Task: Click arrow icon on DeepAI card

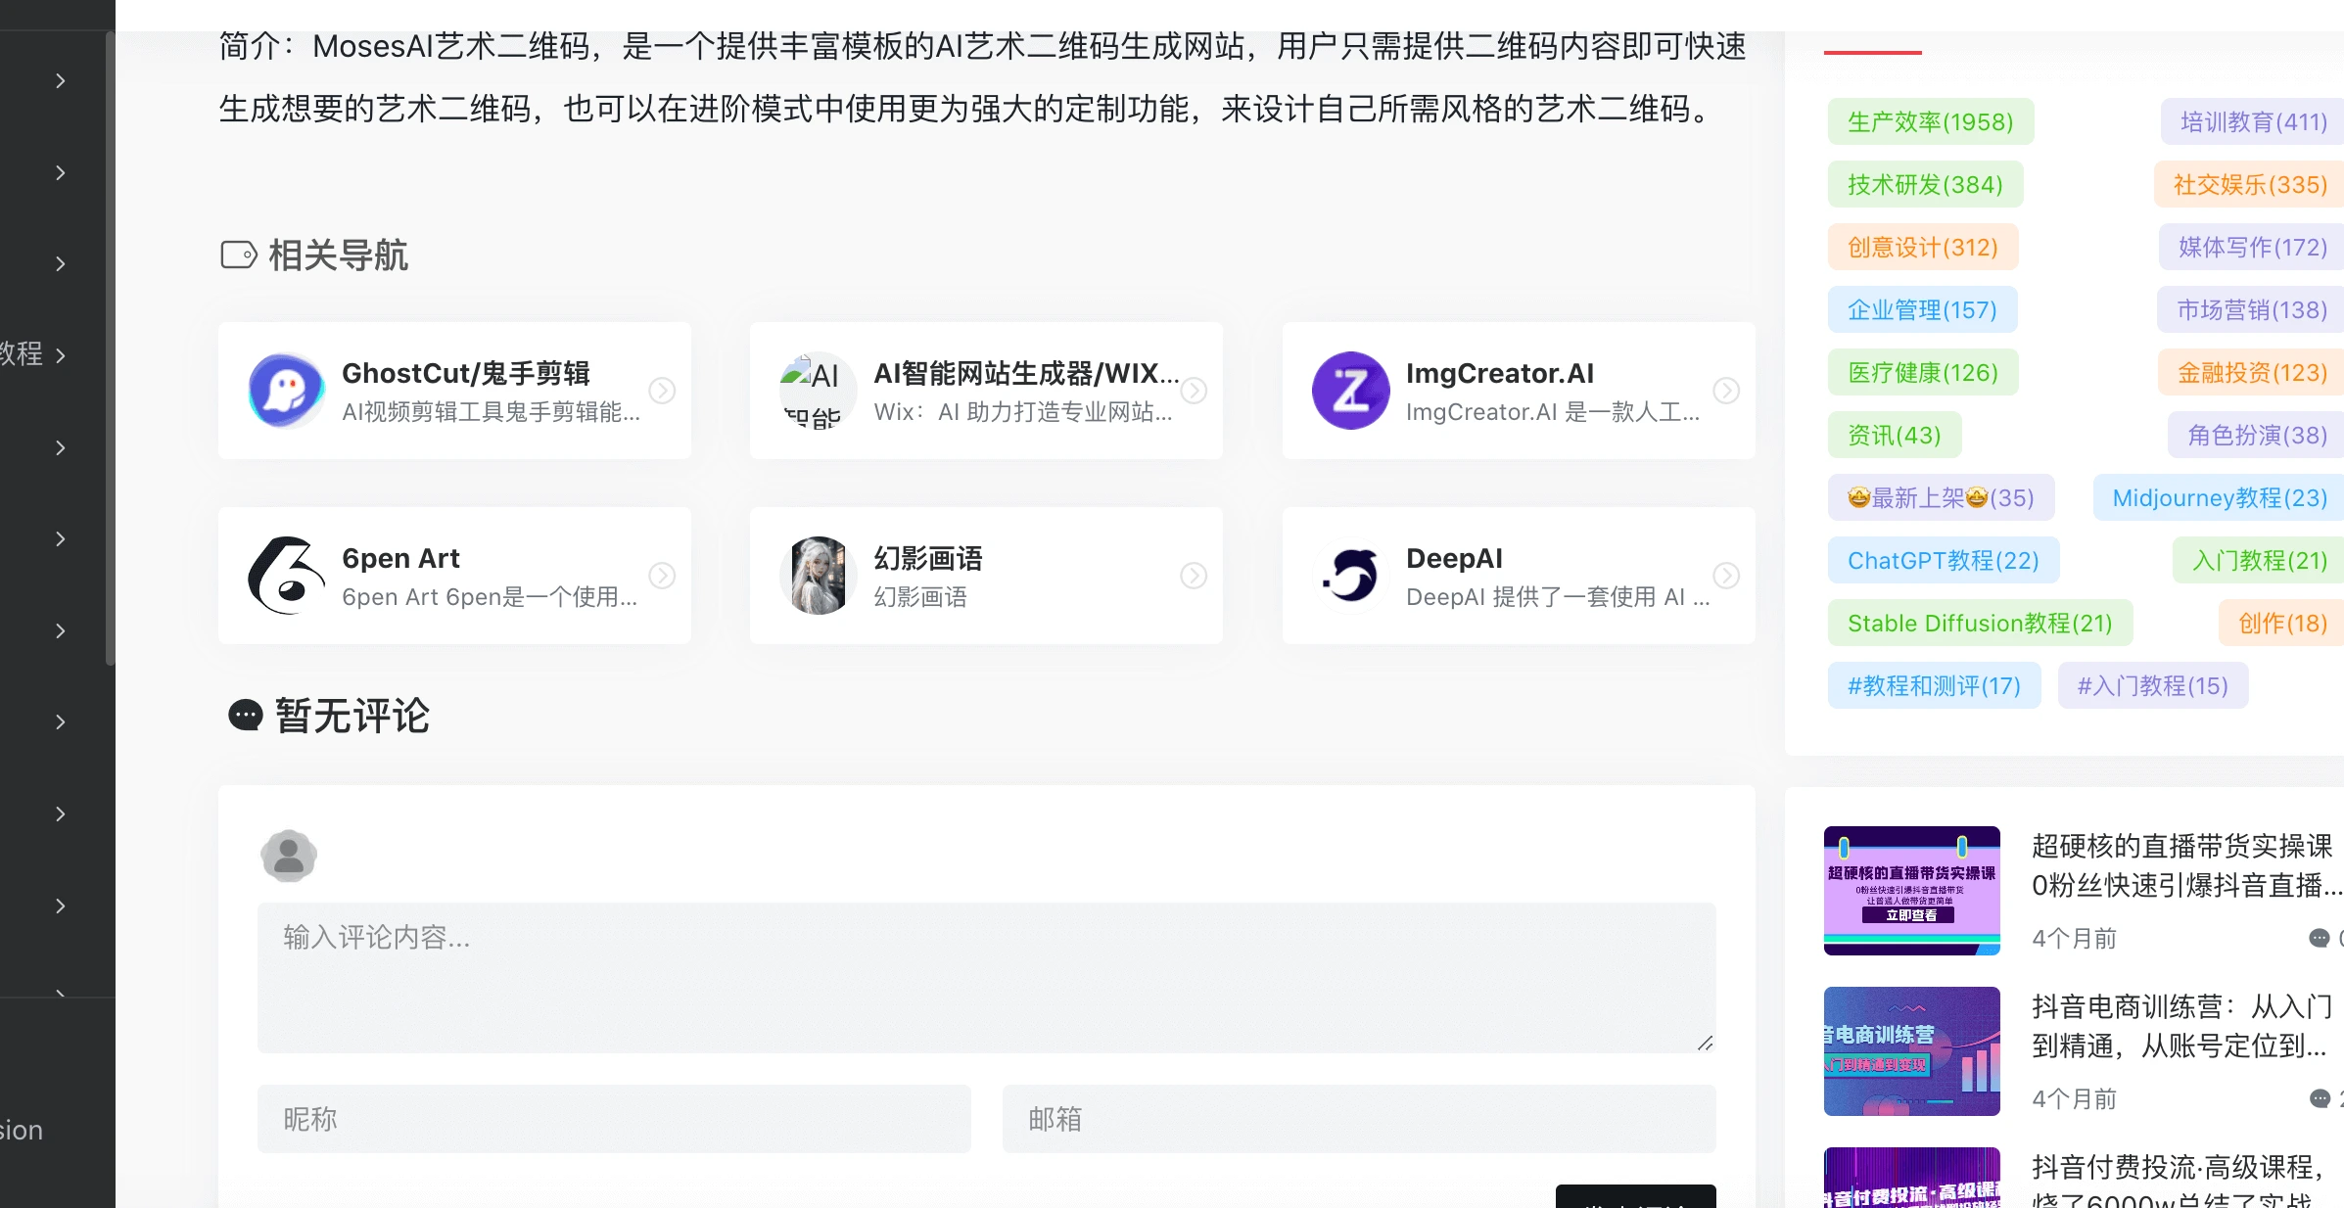Action: (x=1726, y=576)
